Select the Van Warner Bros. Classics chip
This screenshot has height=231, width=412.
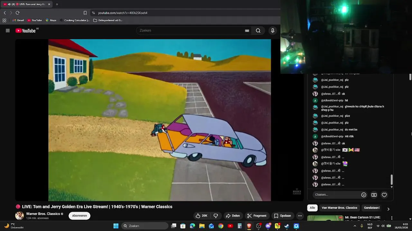[340, 208]
